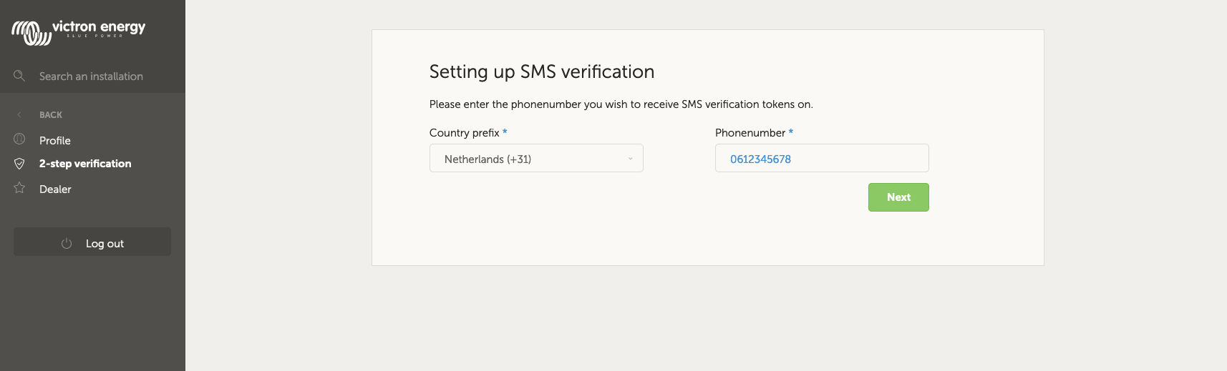This screenshot has height=371, width=1227.
Task: Click the Victron Energy logo
Action: (78, 31)
